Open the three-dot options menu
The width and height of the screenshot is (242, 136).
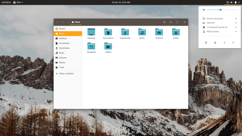177,22
